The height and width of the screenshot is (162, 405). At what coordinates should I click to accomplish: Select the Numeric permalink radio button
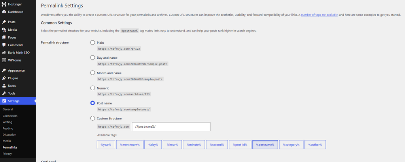coord(93,88)
